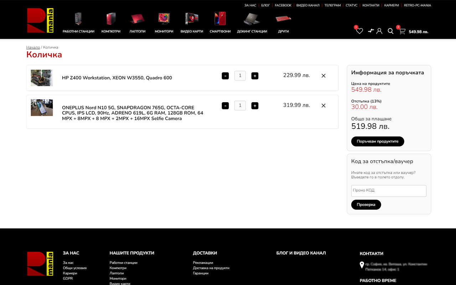Select the Работни станции category
Viewport: 456px width, 285px height.
[x=78, y=22]
